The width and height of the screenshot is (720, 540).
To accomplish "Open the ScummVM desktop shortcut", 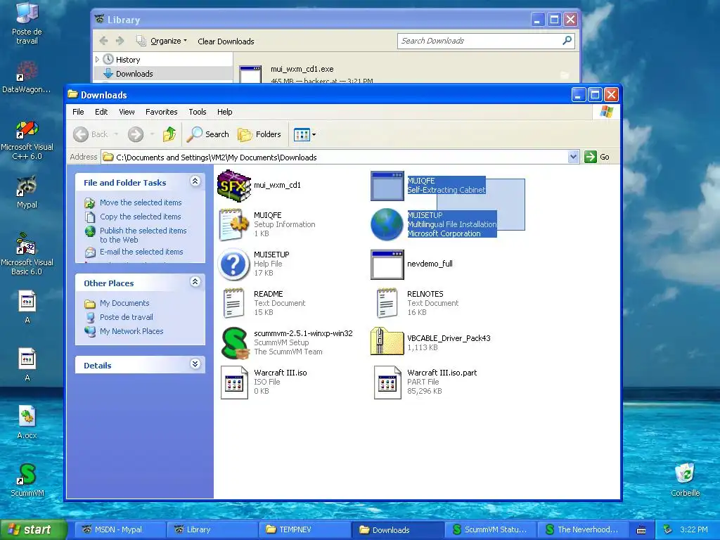I will (27, 480).
